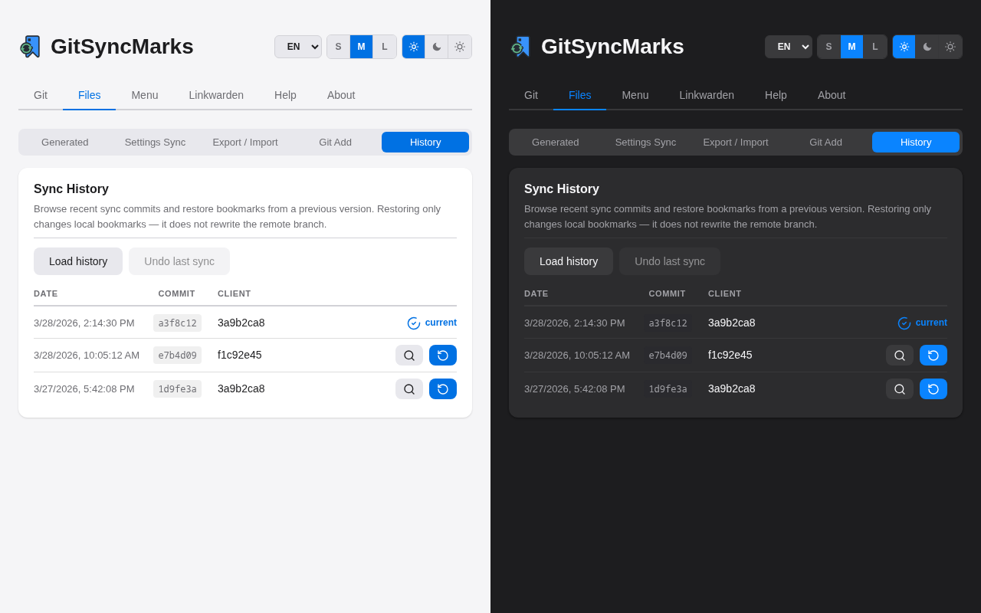The height and width of the screenshot is (613, 981).
Task: Click the moon theme icon in dark panel
Action: click(x=927, y=47)
